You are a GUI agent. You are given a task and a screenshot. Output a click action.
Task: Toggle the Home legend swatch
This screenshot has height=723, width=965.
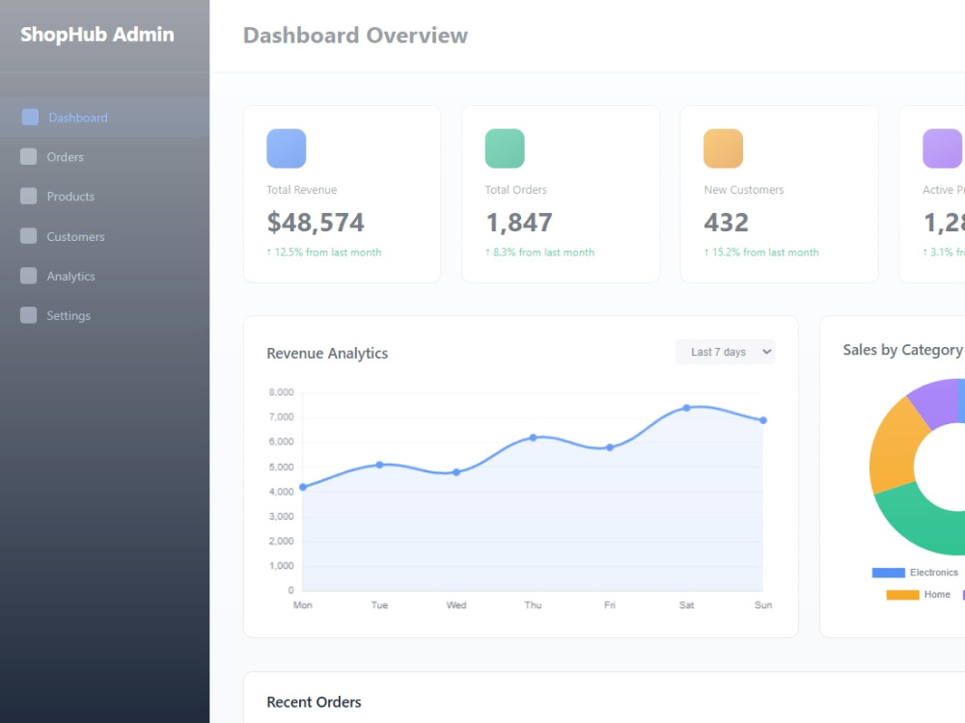coord(902,595)
